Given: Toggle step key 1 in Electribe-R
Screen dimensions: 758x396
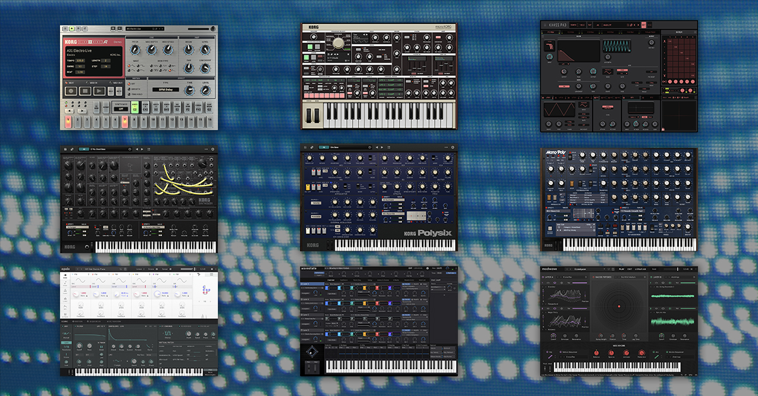Looking at the screenshot, I should click(68, 122).
